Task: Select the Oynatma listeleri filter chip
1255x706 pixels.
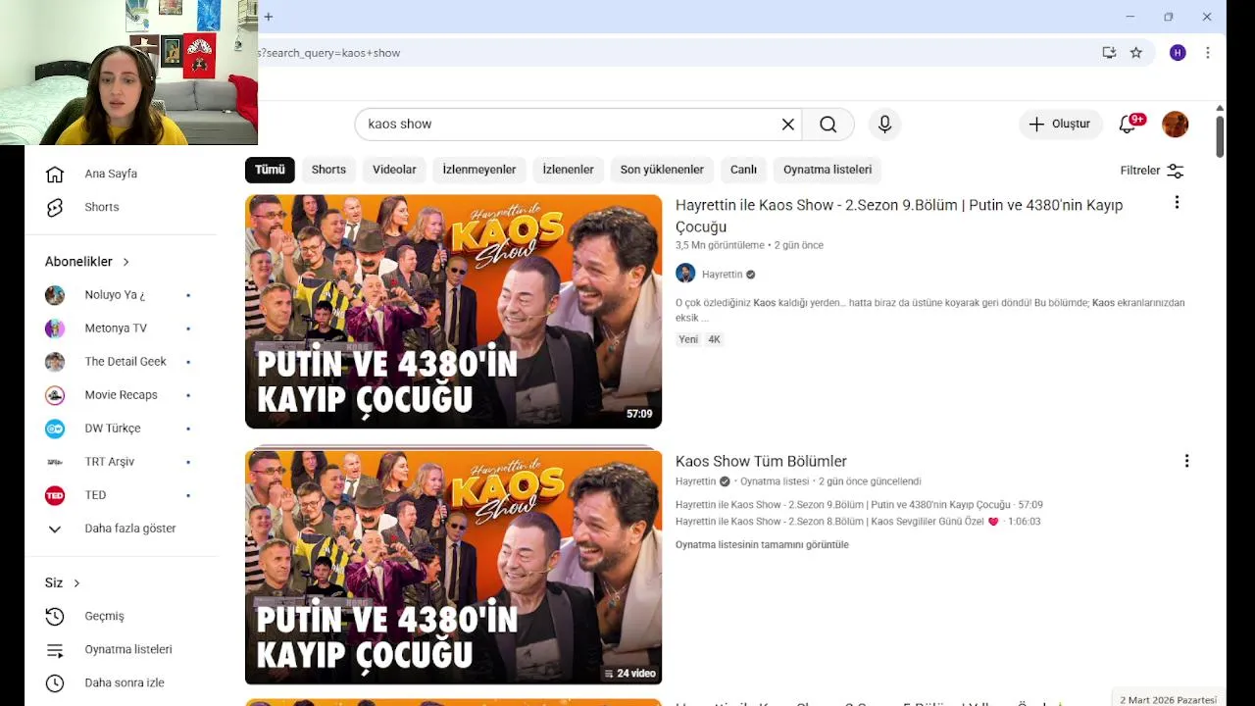Action: pos(828,170)
